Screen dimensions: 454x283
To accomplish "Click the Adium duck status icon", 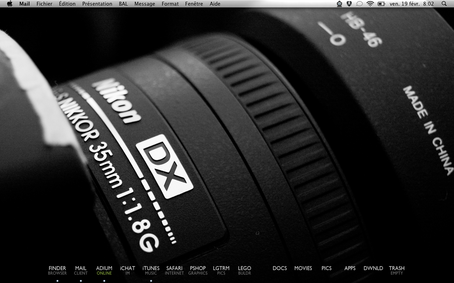I will [x=339, y=4].
